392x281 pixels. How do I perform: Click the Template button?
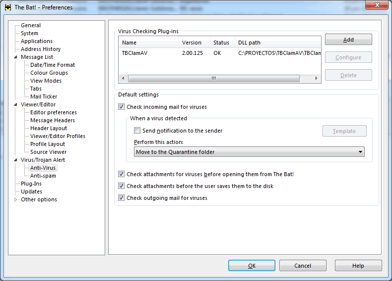(344, 131)
